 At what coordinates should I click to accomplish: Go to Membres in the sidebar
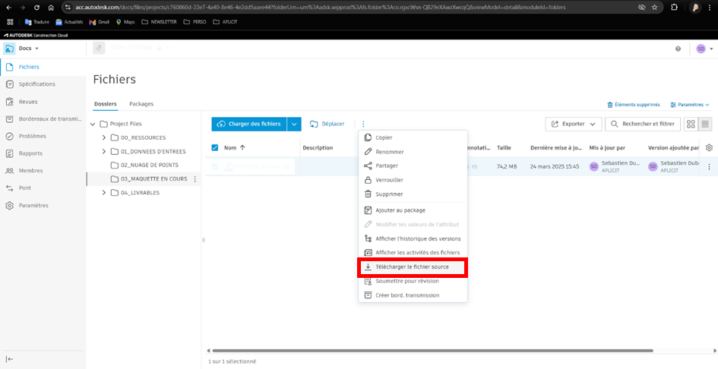tap(30, 171)
